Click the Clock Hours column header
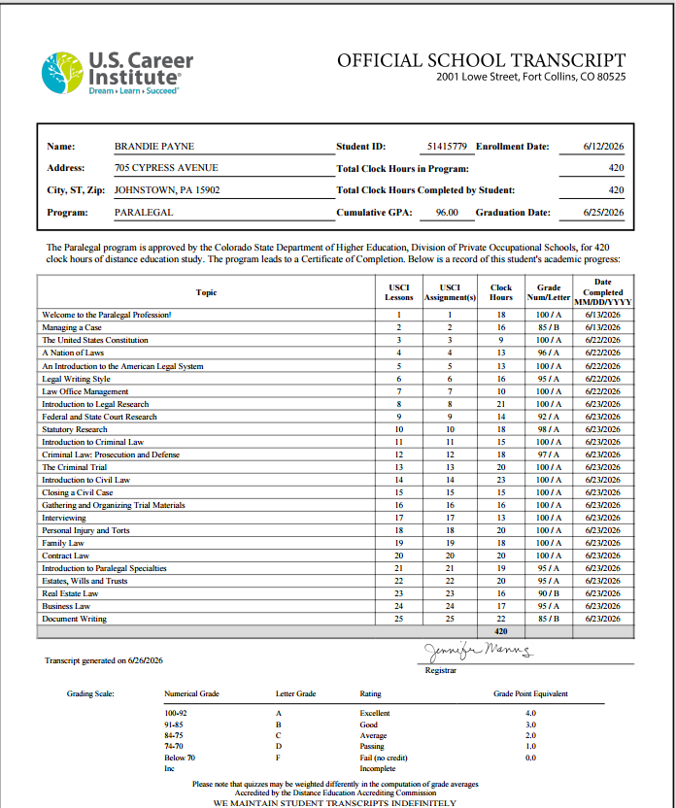The width and height of the screenshot is (676, 808). click(501, 292)
